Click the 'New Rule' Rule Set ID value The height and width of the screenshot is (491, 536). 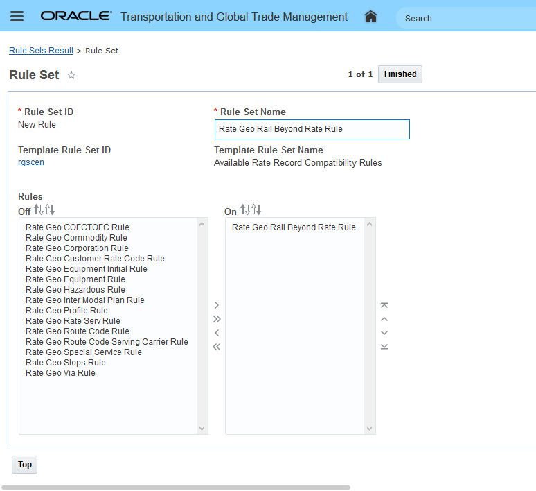coord(37,124)
